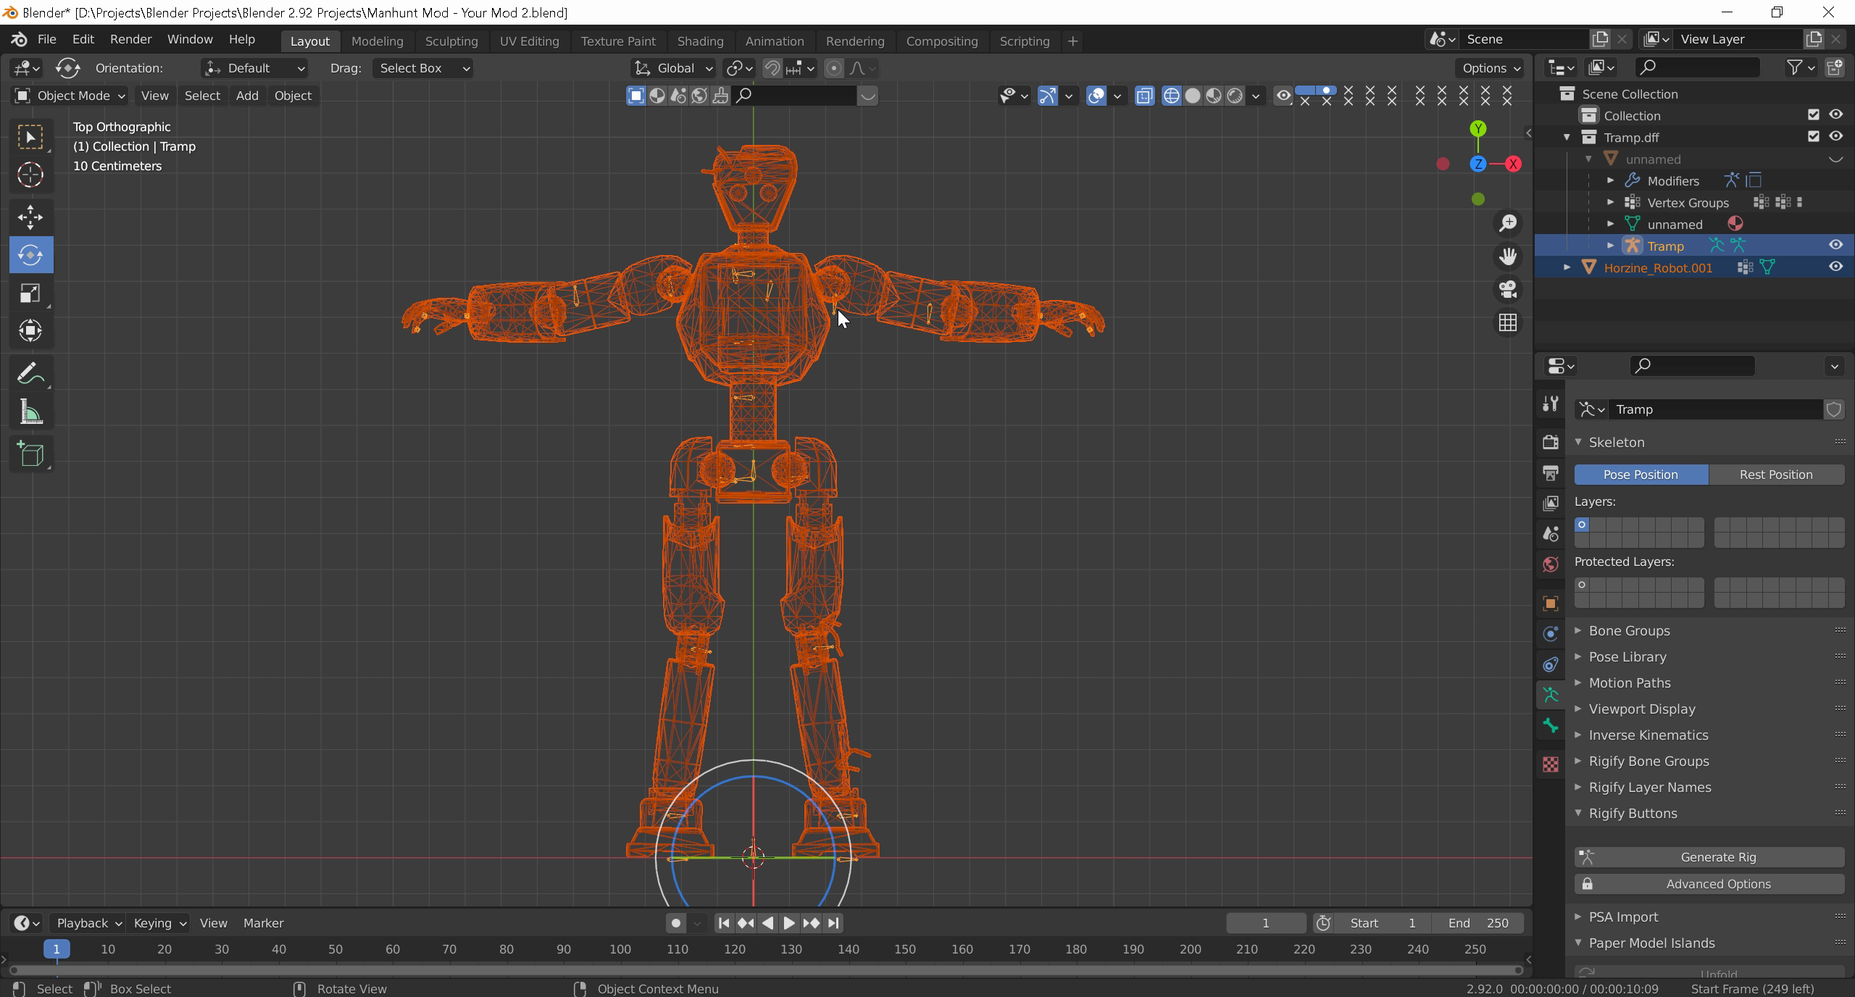Expand the Bone Groups panel

tap(1629, 630)
